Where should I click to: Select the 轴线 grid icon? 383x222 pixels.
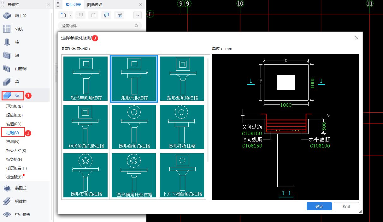pyautogui.click(x=7, y=29)
